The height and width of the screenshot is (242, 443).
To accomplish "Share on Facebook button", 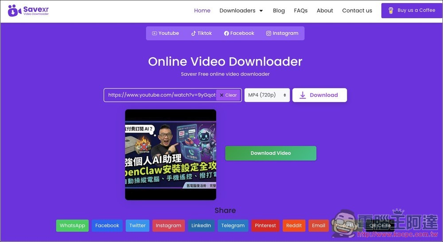I will (107, 226).
